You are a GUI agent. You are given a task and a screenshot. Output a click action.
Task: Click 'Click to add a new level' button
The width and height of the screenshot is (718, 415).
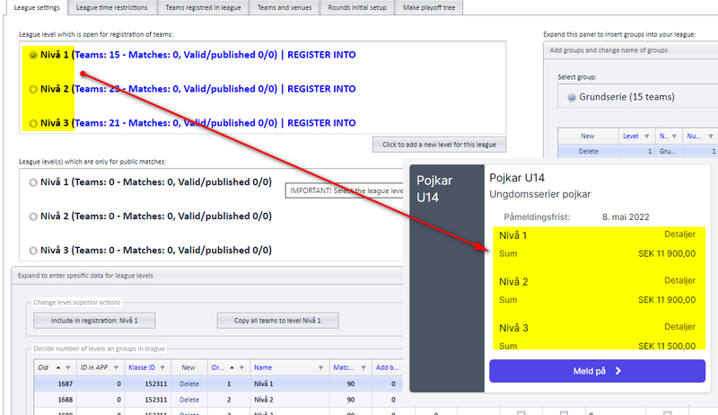tap(439, 145)
